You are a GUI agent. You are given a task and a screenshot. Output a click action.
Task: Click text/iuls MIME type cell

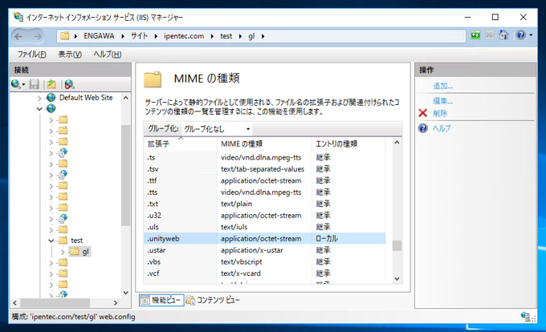[234, 227]
